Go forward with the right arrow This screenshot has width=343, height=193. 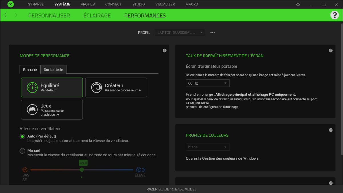[x=16, y=15]
